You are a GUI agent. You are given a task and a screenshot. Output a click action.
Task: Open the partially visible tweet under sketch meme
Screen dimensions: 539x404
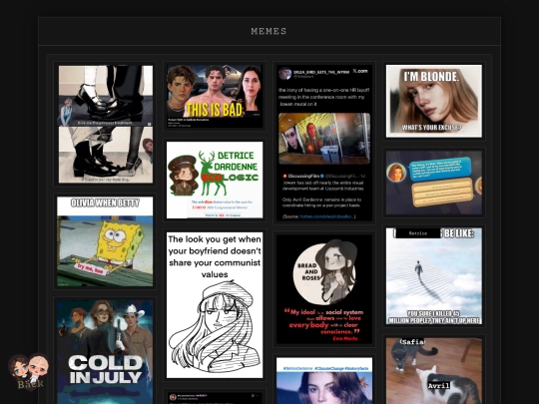pyautogui.click(x=215, y=398)
